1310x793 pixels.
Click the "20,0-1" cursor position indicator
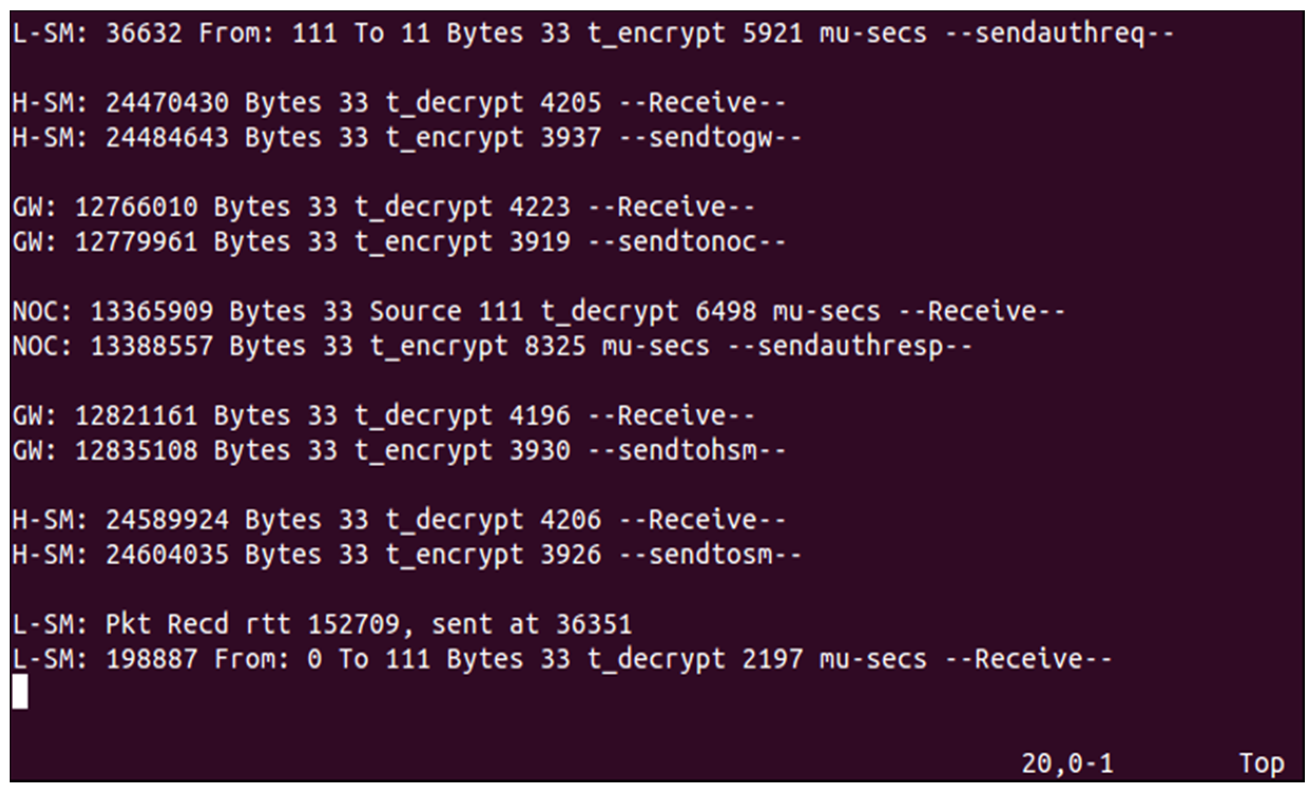1066,764
